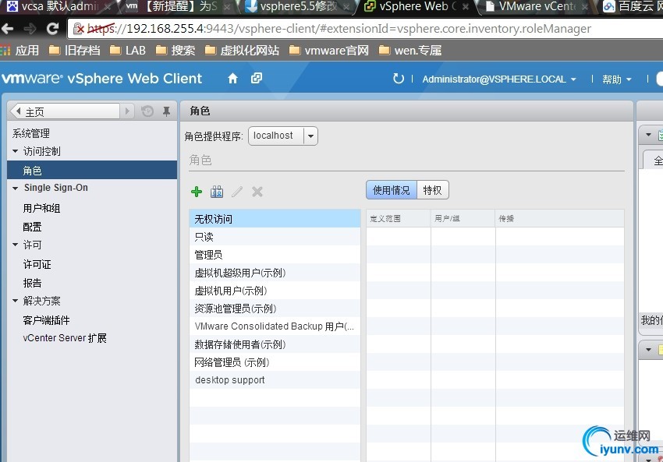Viewport: 663px width, 462px height.
Task: Open 帮助 dropdown menu
Action: pyautogui.click(x=617, y=79)
